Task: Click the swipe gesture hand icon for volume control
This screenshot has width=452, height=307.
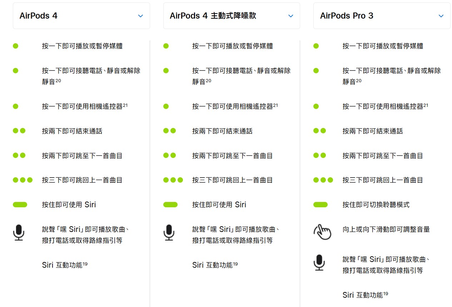Action: [x=322, y=231]
